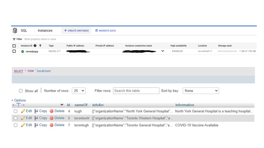
Task: Click the Toronto General Hospital infoArr cell
Action: (x=132, y=125)
